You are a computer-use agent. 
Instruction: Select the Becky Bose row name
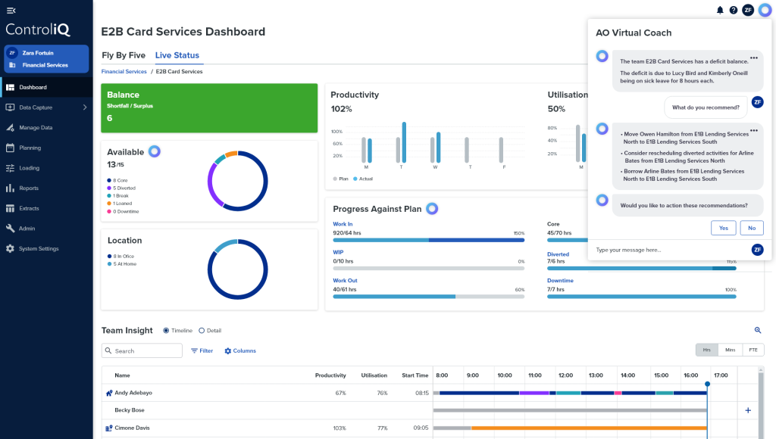point(129,410)
